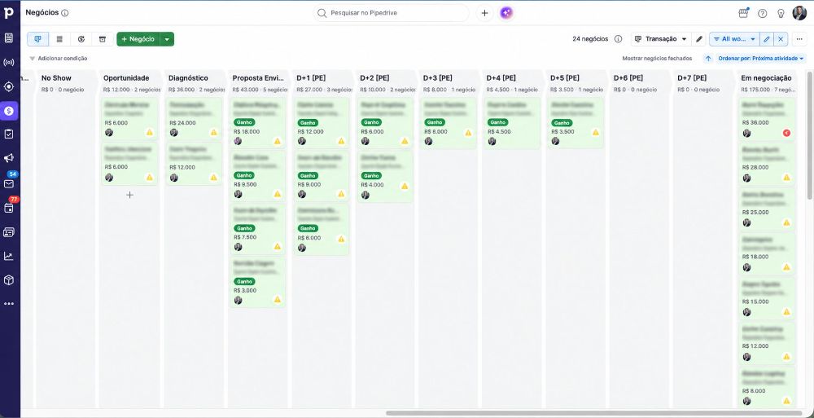Switch to forecast view

point(81,39)
